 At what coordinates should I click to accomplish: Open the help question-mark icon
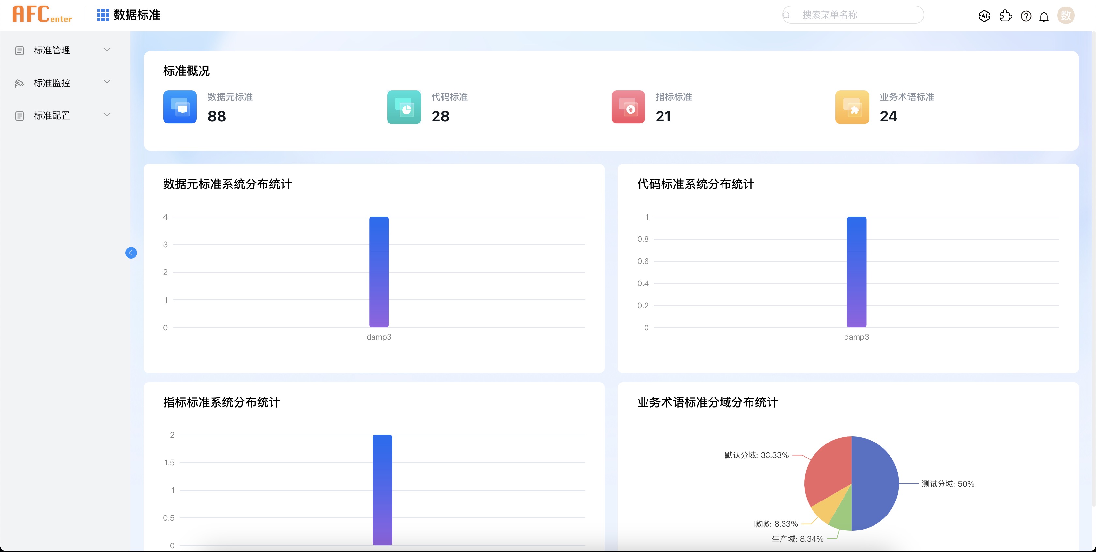click(x=1026, y=16)
